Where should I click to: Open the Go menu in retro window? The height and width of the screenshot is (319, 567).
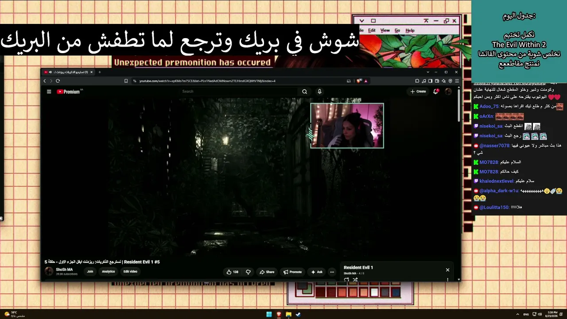(x=397, y=31)
